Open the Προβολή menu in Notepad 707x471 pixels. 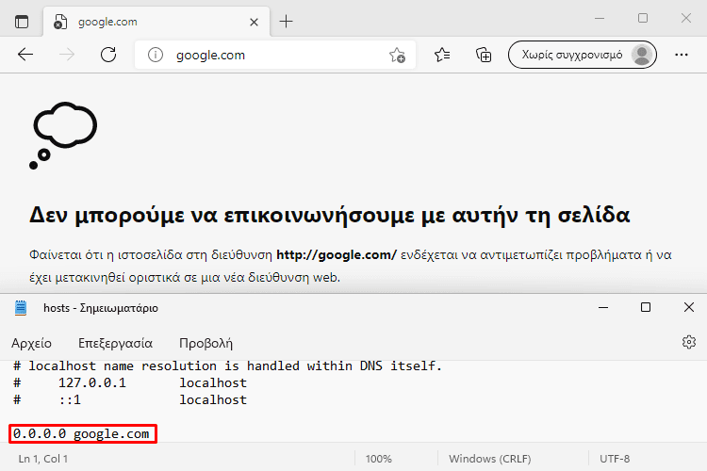click(x=206, y=344)
